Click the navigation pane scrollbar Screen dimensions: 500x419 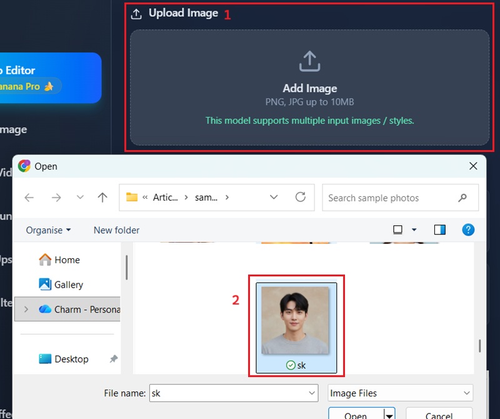pos(127,268)
